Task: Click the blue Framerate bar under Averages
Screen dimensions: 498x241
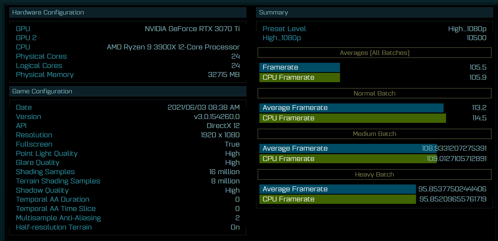Action: 299,67
